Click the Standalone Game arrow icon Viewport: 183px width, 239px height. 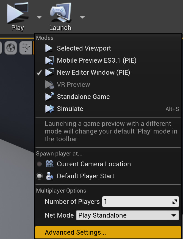coord(49,96)
